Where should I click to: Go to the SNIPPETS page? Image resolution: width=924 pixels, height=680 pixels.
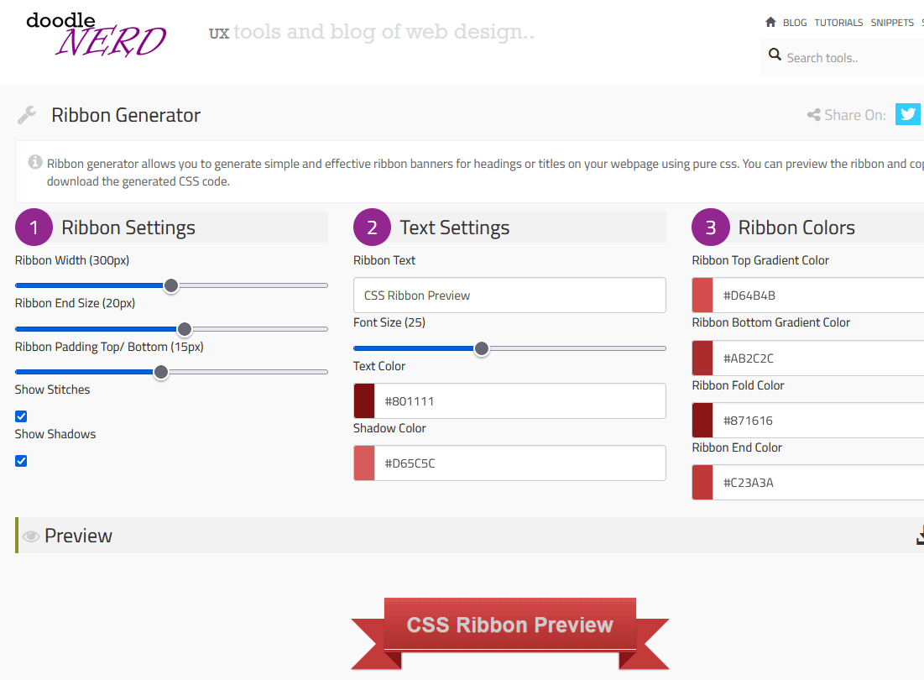pyautogui.click(x=892, y=23)
